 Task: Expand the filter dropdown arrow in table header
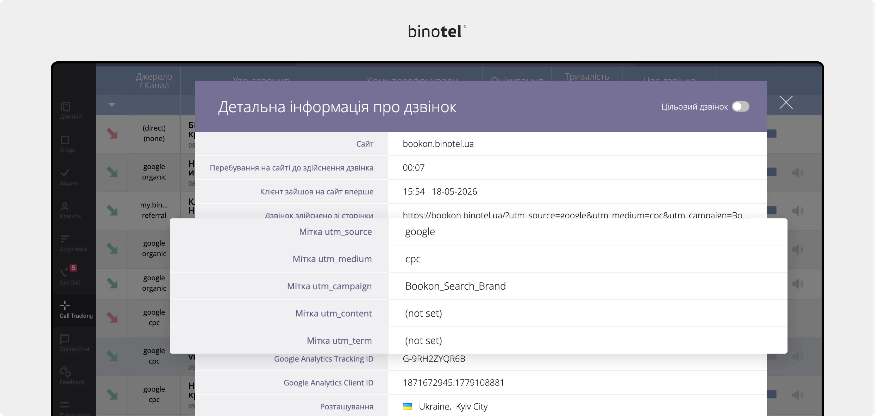112,105
